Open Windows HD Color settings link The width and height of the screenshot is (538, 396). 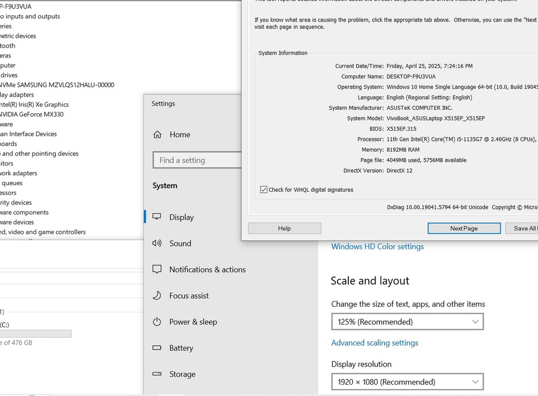pos(377,247)
